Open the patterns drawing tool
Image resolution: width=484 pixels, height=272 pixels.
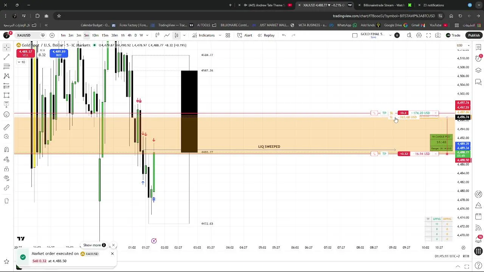pyautogui.click(x=6, y=76)
